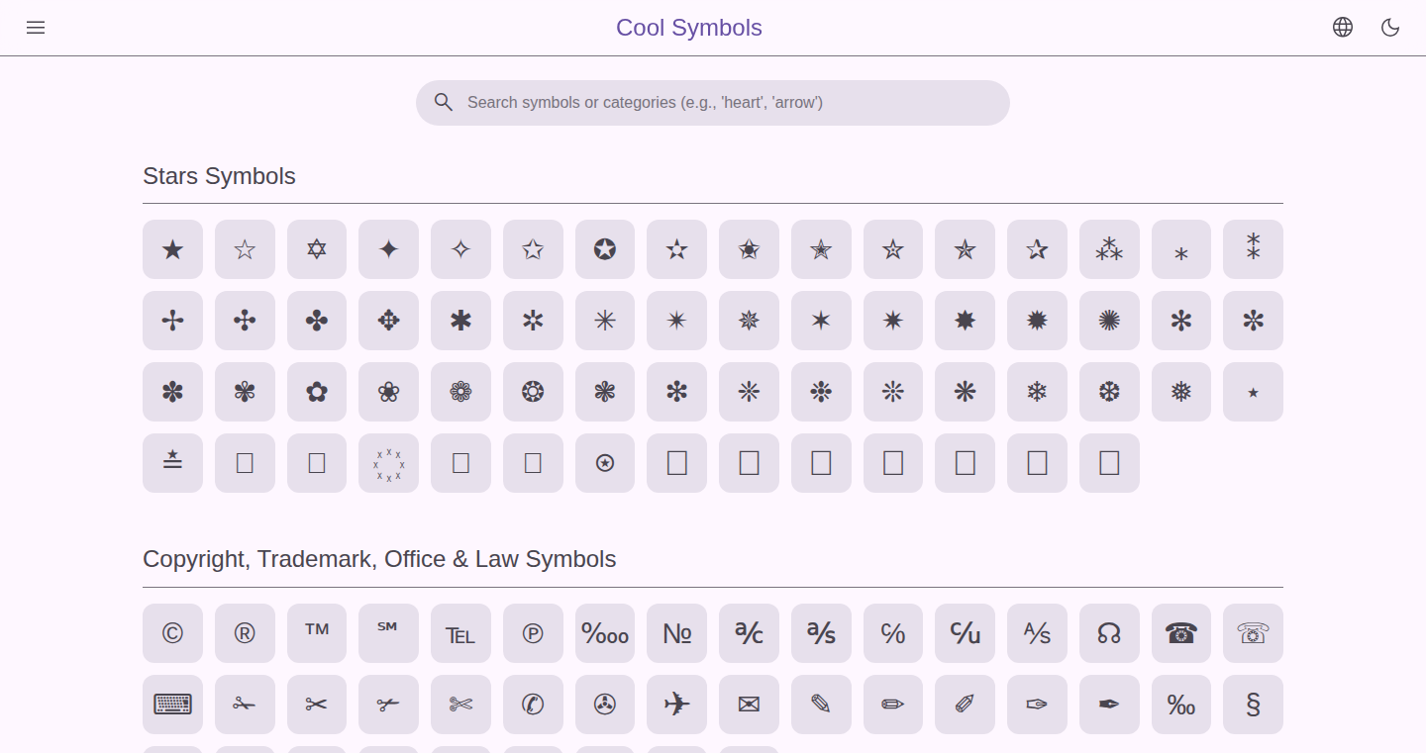The image size is (1426, 753).
Task: Click the magnifier search icon
Action: click(444, 103)
